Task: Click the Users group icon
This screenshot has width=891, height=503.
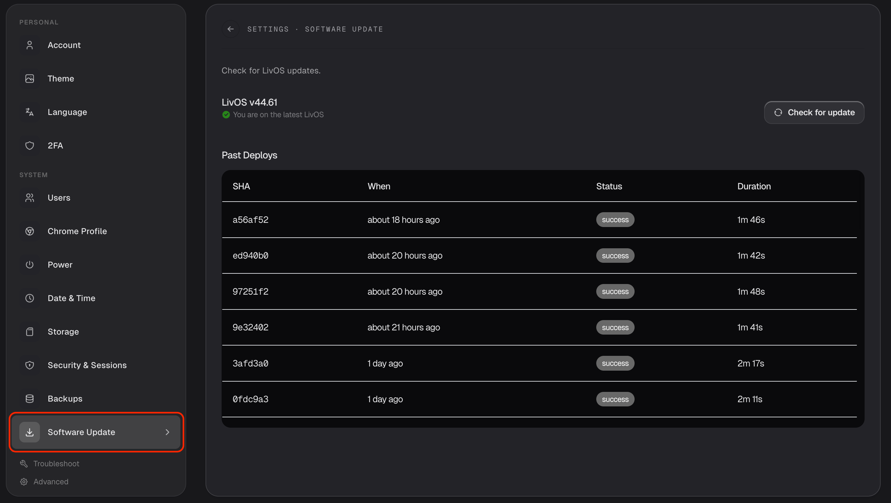Action: (30, 198)
